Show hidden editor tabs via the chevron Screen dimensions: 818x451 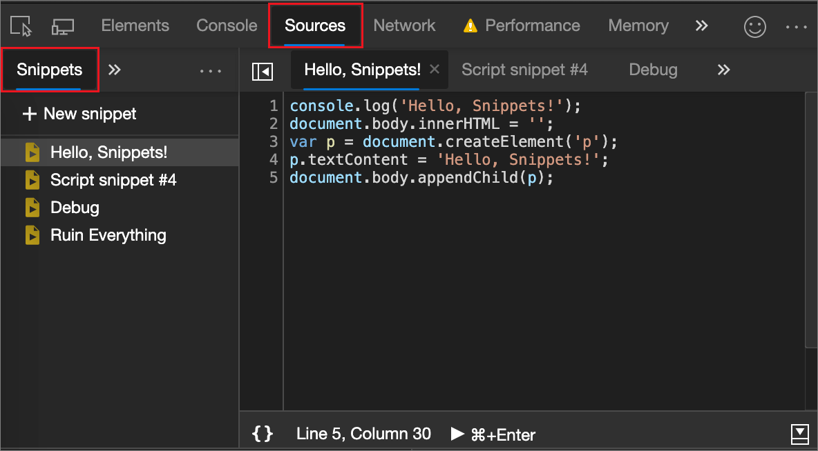click(x=723, y=70)
